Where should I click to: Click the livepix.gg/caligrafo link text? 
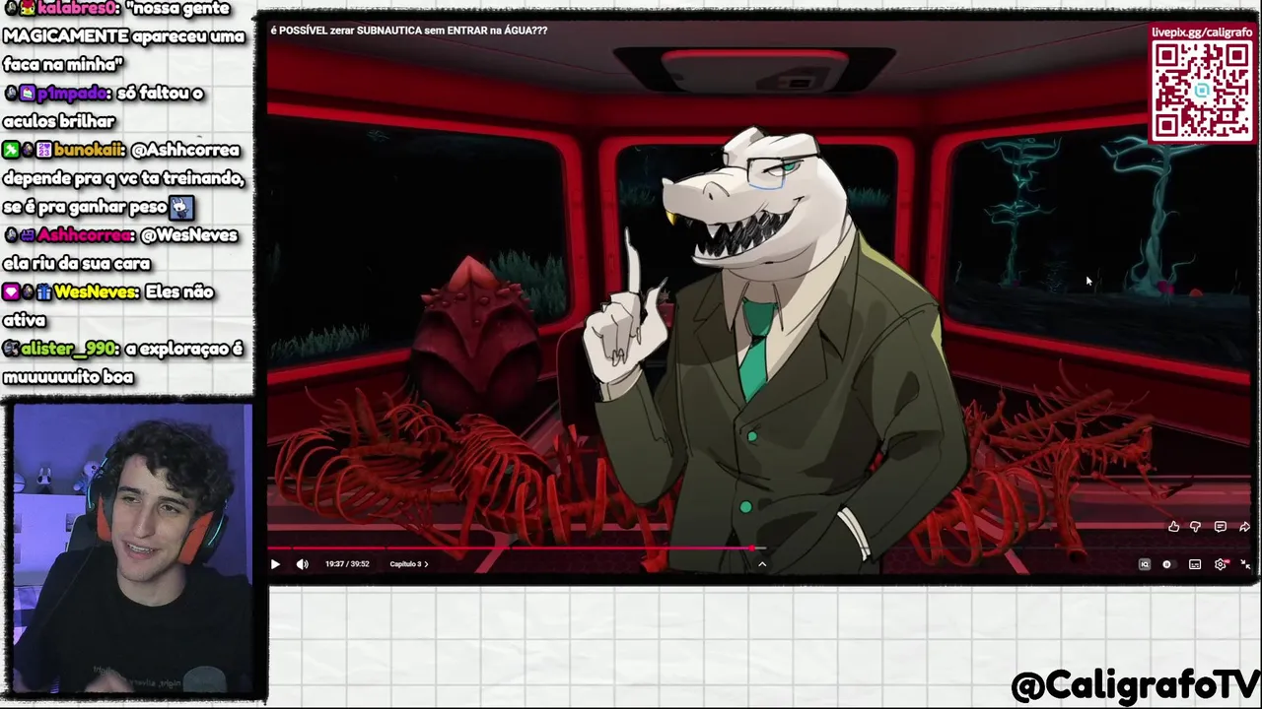coord(1202,32)
